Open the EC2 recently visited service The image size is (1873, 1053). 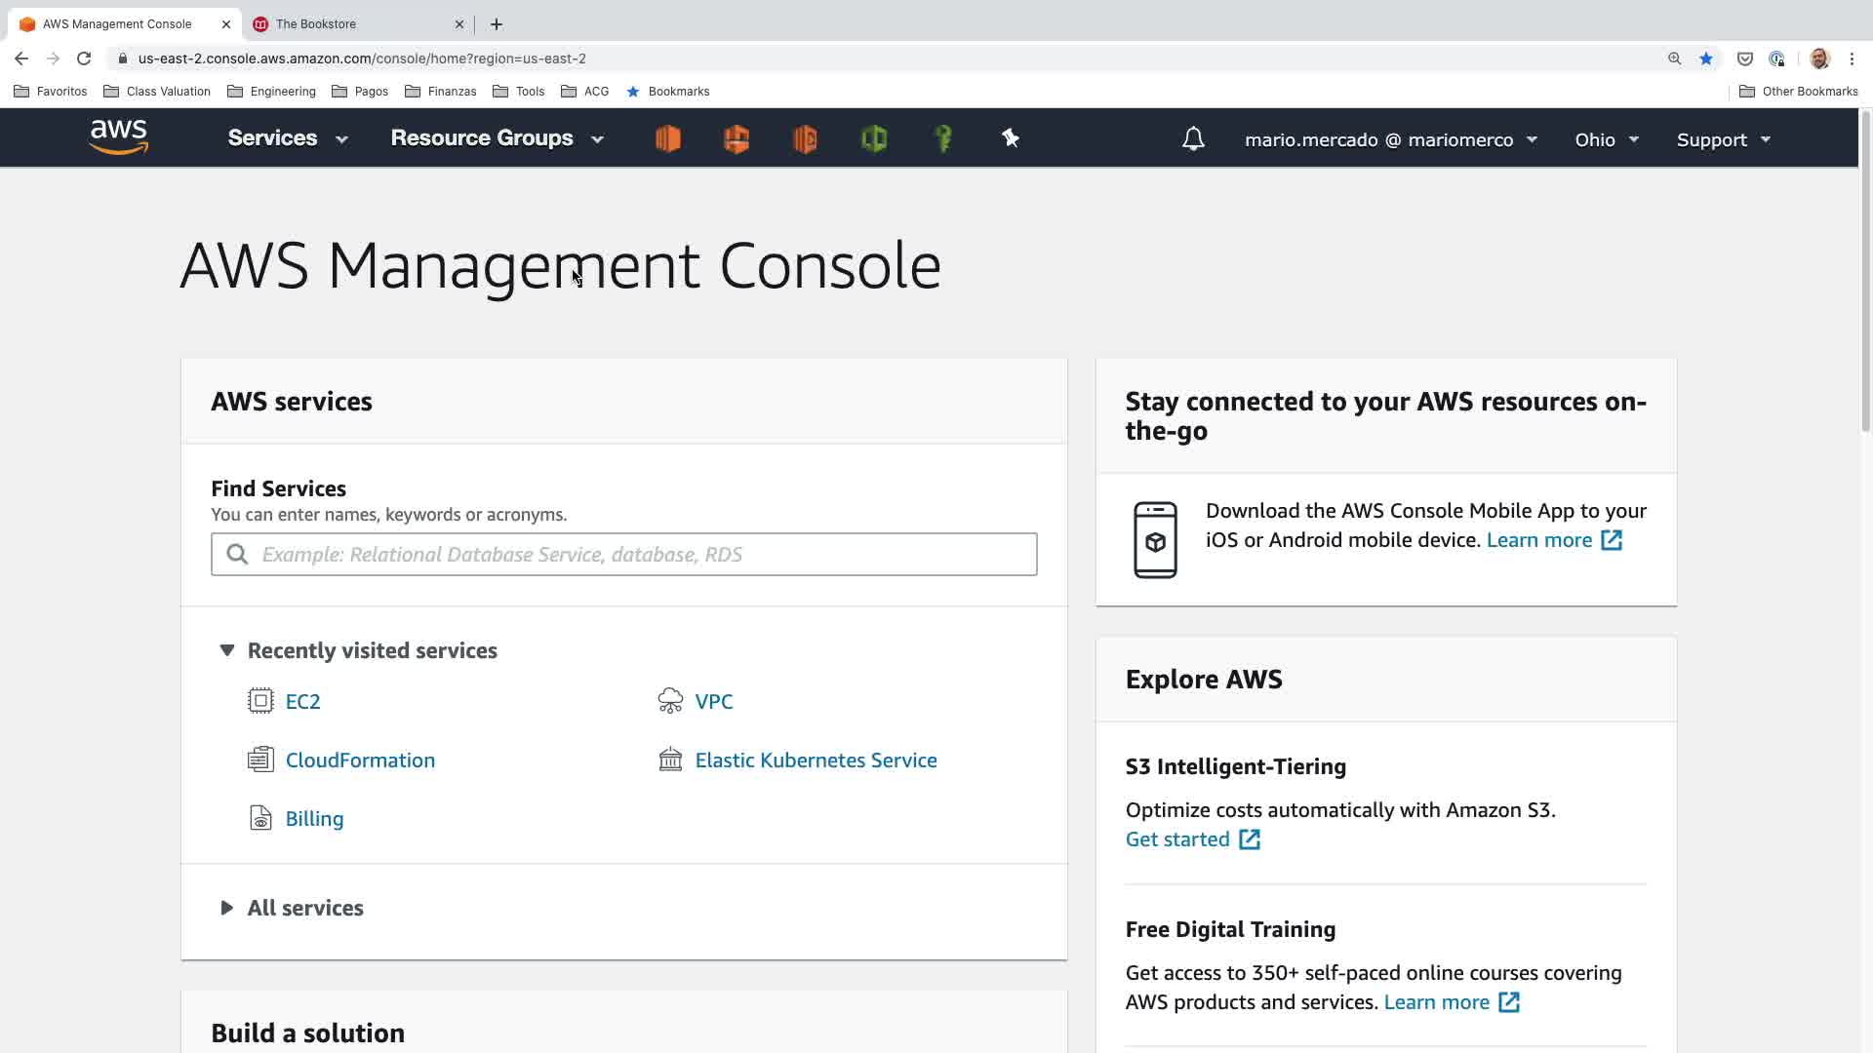point(302,702)
